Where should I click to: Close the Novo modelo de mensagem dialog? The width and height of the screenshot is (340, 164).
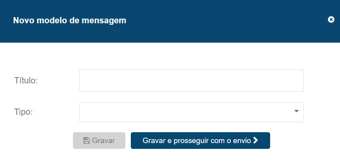click(x=331, y=19)
